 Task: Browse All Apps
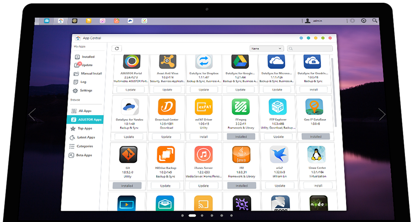pyautogui.click(x=82, y=111)
